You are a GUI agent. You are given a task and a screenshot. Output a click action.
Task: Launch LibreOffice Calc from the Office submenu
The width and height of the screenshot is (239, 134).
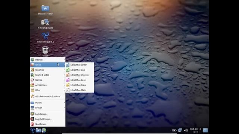80,70
